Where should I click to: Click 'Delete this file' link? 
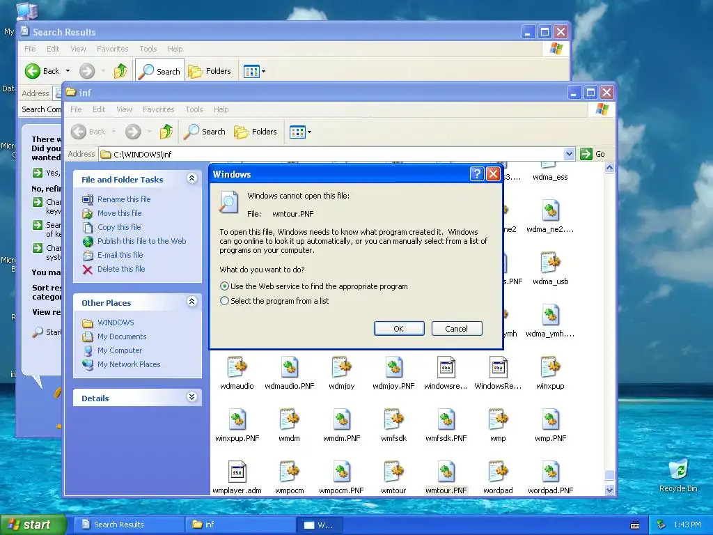click(x=121, y=269)
